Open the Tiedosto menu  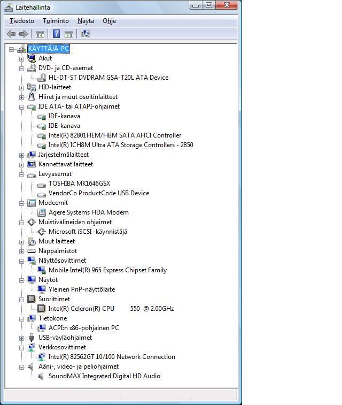(22, 21)
